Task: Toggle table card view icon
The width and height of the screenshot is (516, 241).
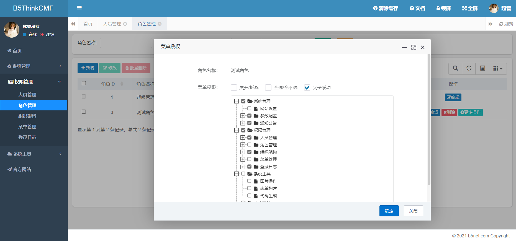Action: (x=482, y=68)
